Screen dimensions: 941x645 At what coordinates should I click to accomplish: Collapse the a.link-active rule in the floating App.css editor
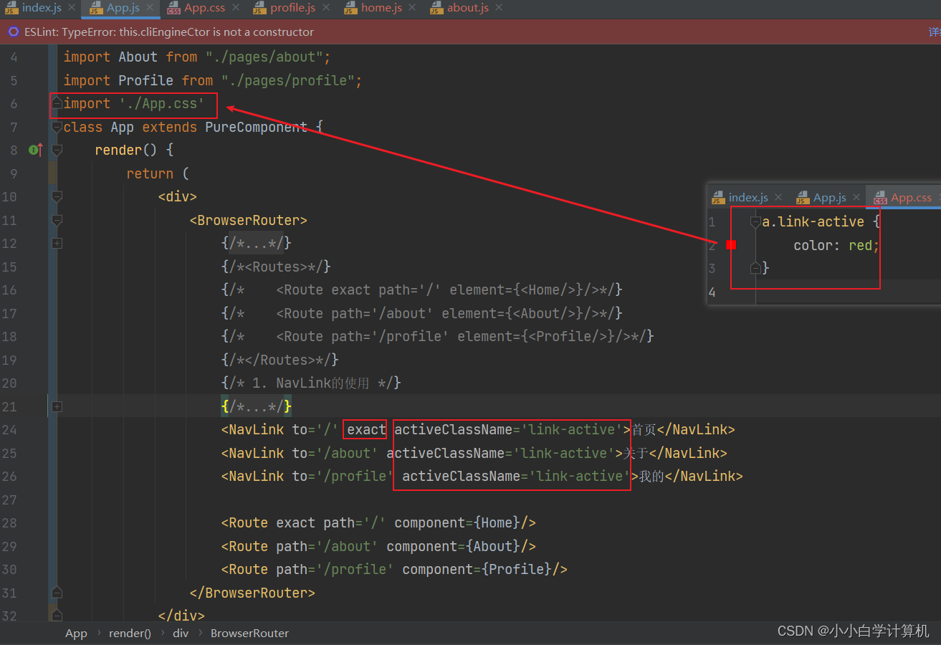pos(755,221)
